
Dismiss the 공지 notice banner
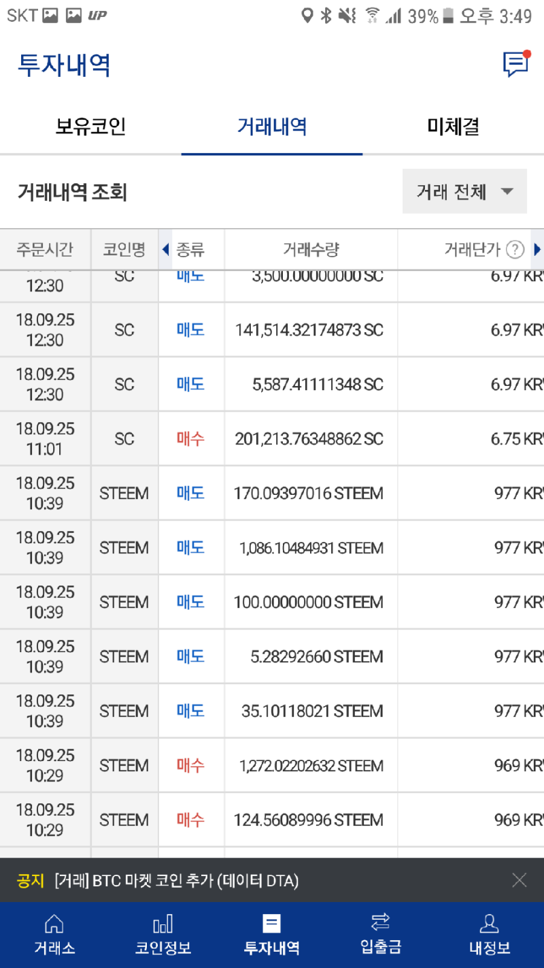coord(519,880)
